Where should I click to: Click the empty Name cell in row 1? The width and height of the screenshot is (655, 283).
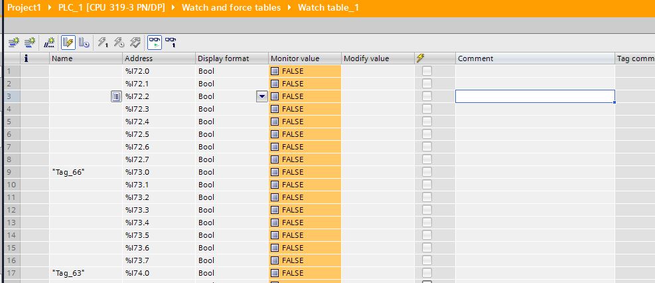tap(86, 71)
